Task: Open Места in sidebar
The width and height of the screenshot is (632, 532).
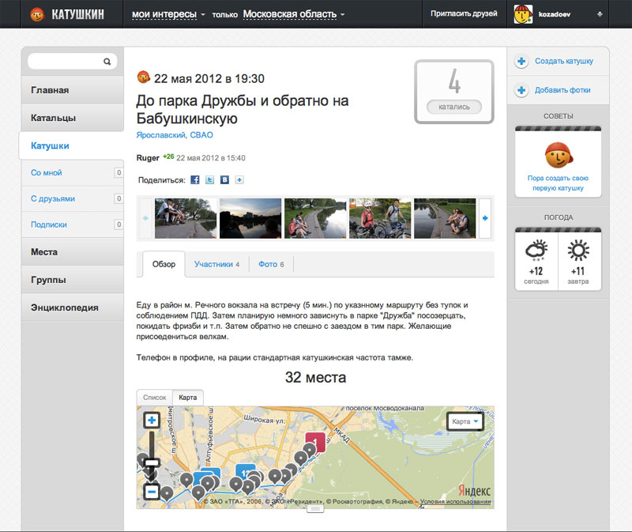Action: [x=73, y=252]
